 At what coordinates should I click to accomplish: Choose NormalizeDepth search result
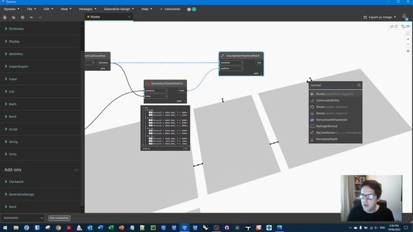click(336, 139)
